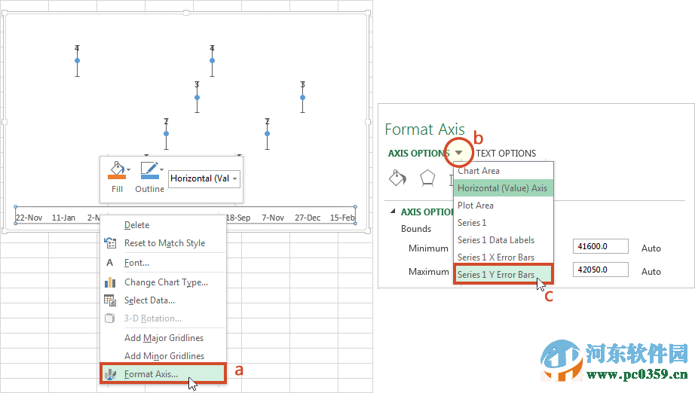The height and width of the screenshot is (393, 695).
Task: Collapse the AXIS OPTIONS section triangle
Action: coord(393,212)
